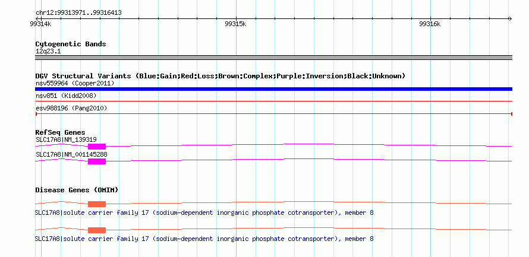Click the blue nsv559964 gain bar
The image size is (529, 257).
pyautogui.click(x=273, y=89)
